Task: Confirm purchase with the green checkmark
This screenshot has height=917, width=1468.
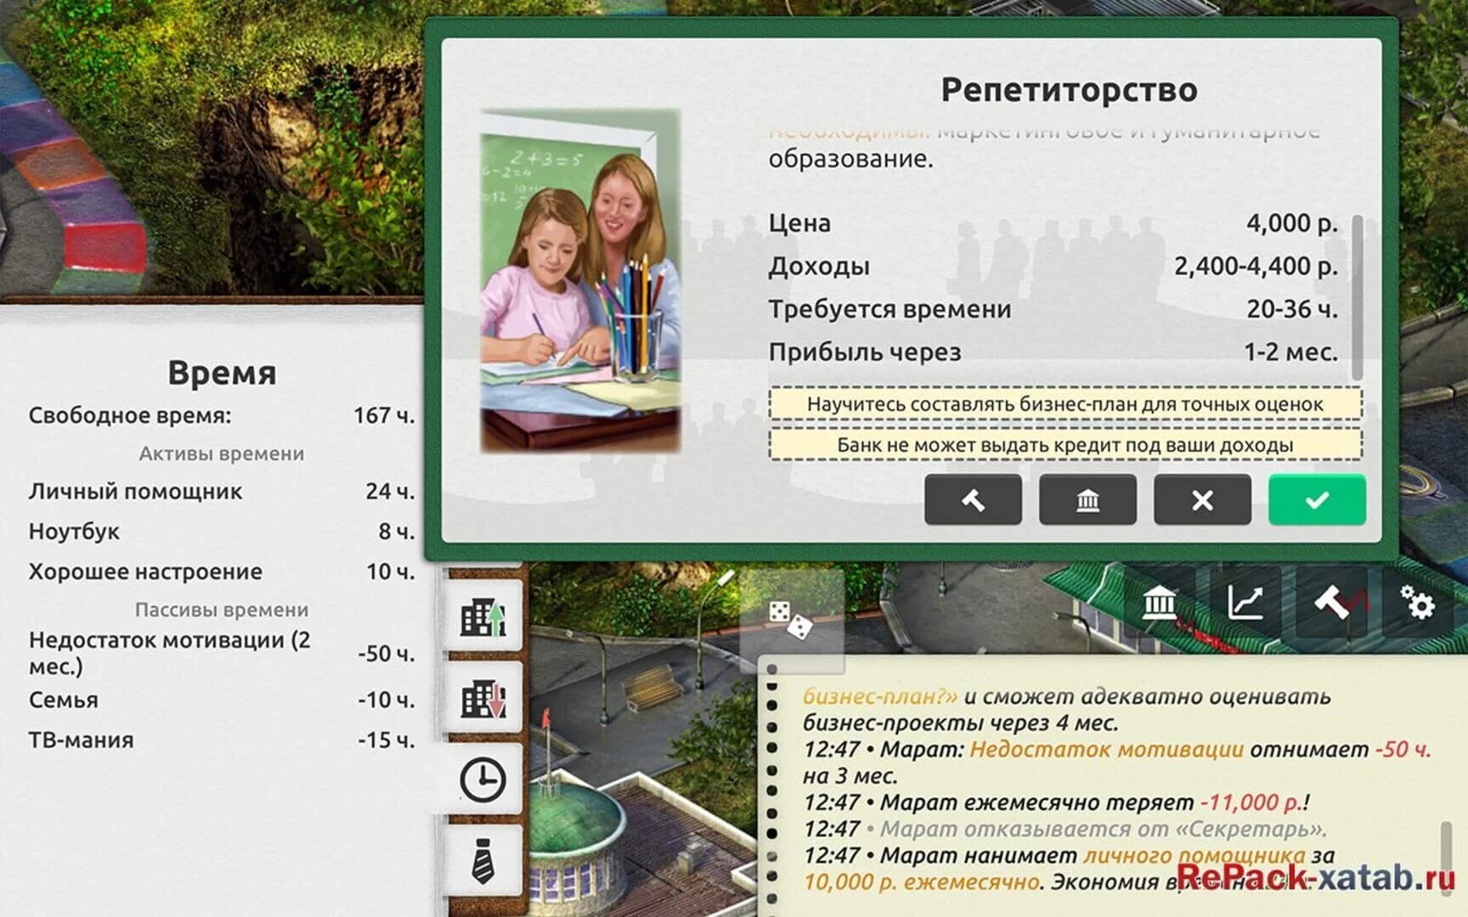Action: tap(1316, 500)
